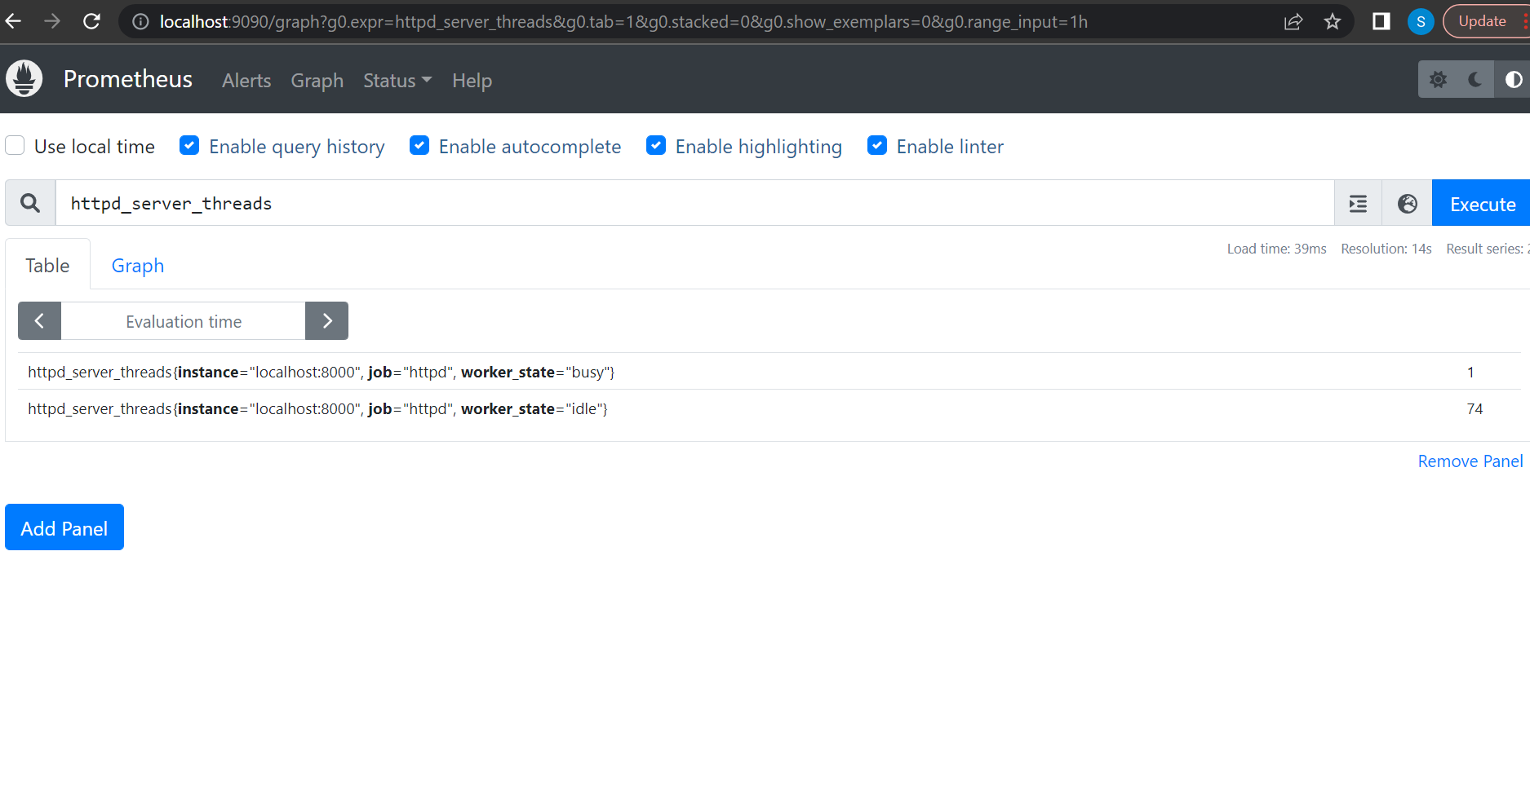Screen dimensions: 1530x785
Task: Share this page via the share icon
Action: (x=1293, y=22)
